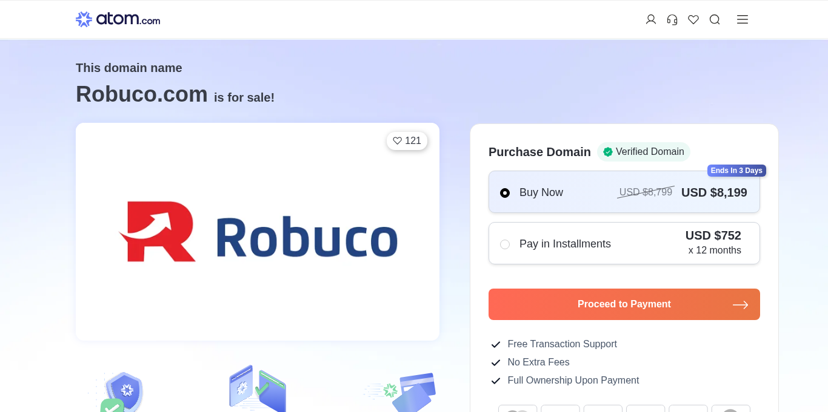The width and height of the screenshot is (828, 412).
Task: Select the Pay in Installments radio option
Action: click(505, 244)
